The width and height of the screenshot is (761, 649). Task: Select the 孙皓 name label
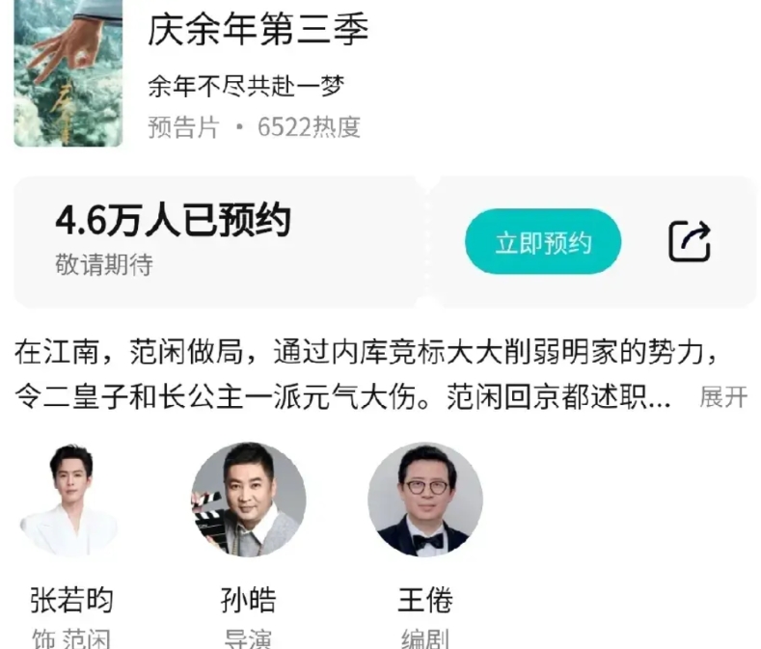249,600
